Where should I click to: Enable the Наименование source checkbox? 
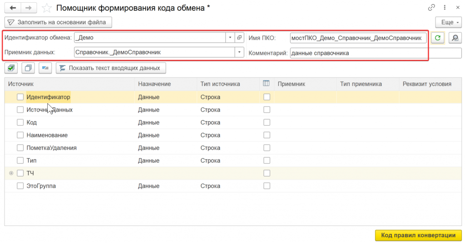(20, 135)
